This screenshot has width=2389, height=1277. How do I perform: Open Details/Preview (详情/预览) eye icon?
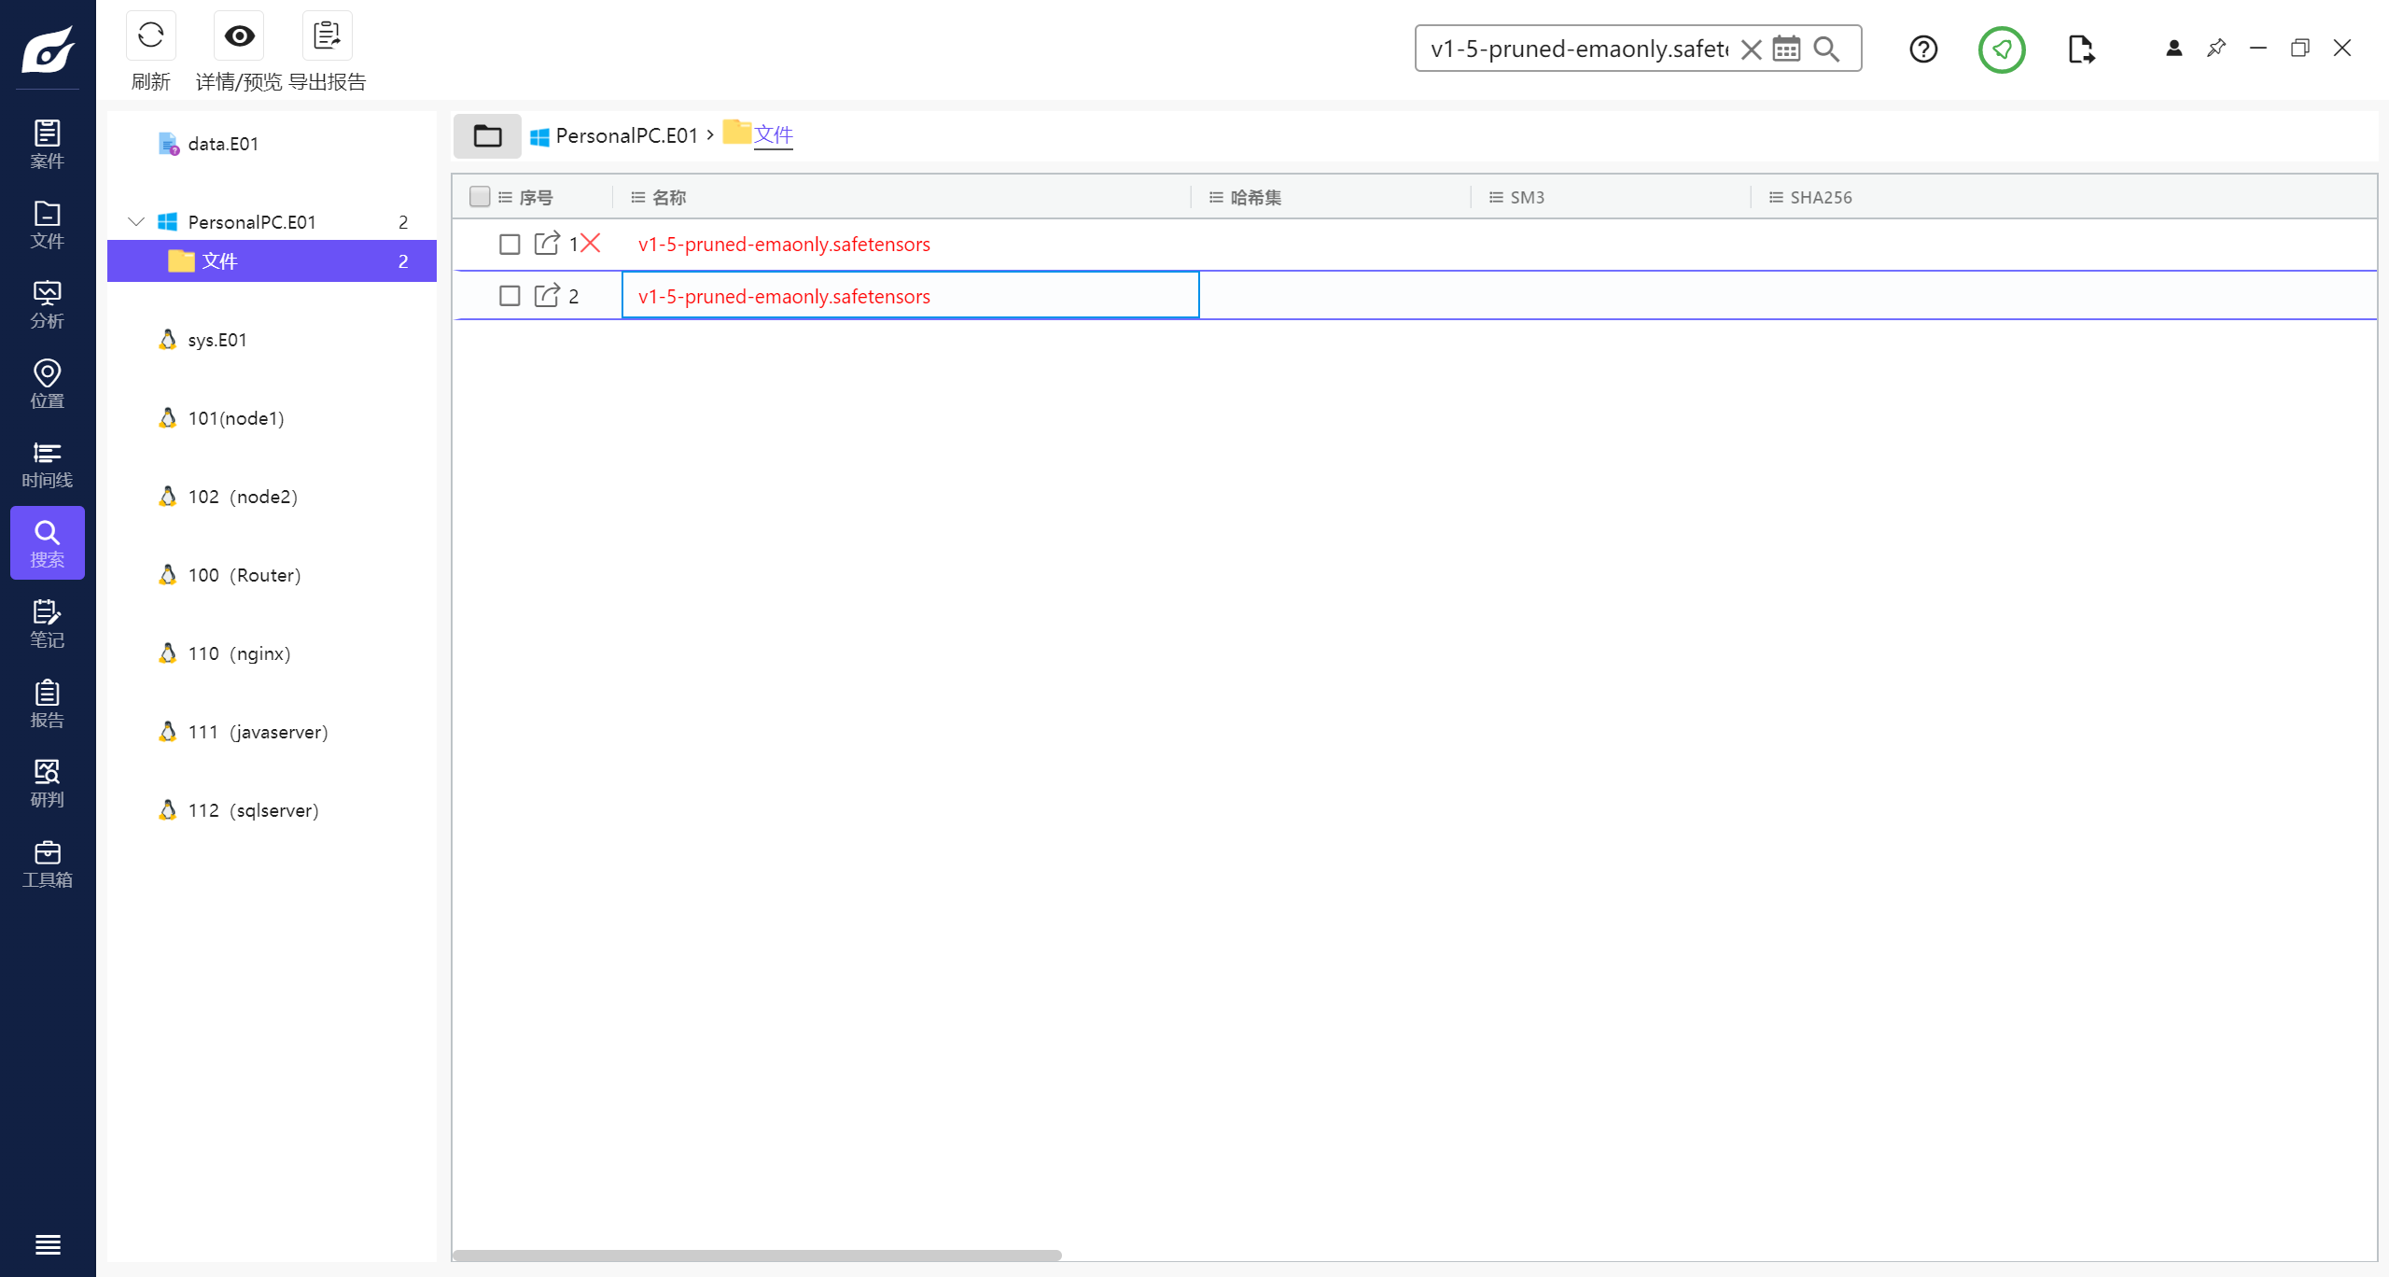coord(239,36)
